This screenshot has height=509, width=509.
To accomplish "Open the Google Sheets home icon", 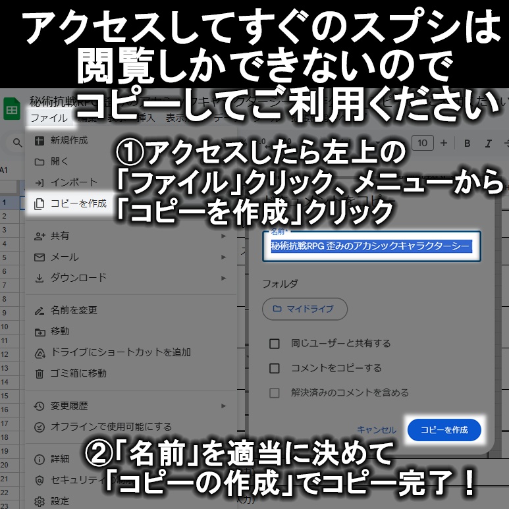I will [x=12, y=109].
